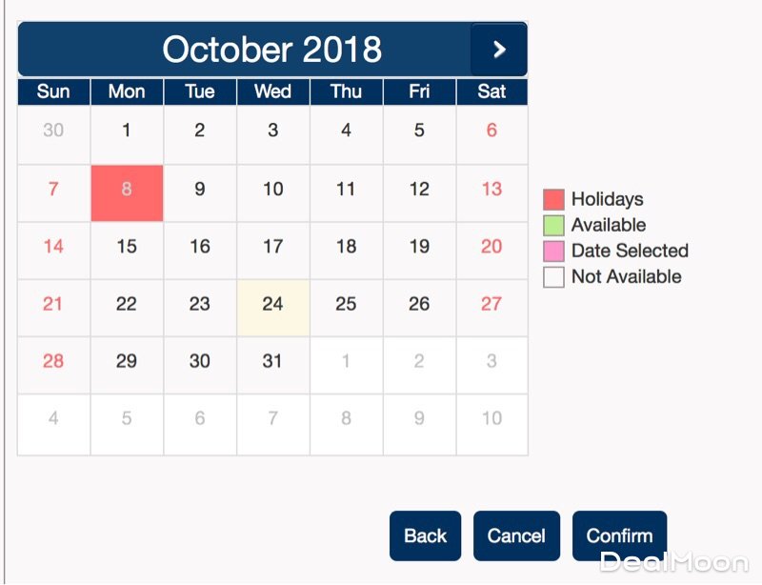
Task: Click the Holidays red legend swatch
Action: coord(553,200)
